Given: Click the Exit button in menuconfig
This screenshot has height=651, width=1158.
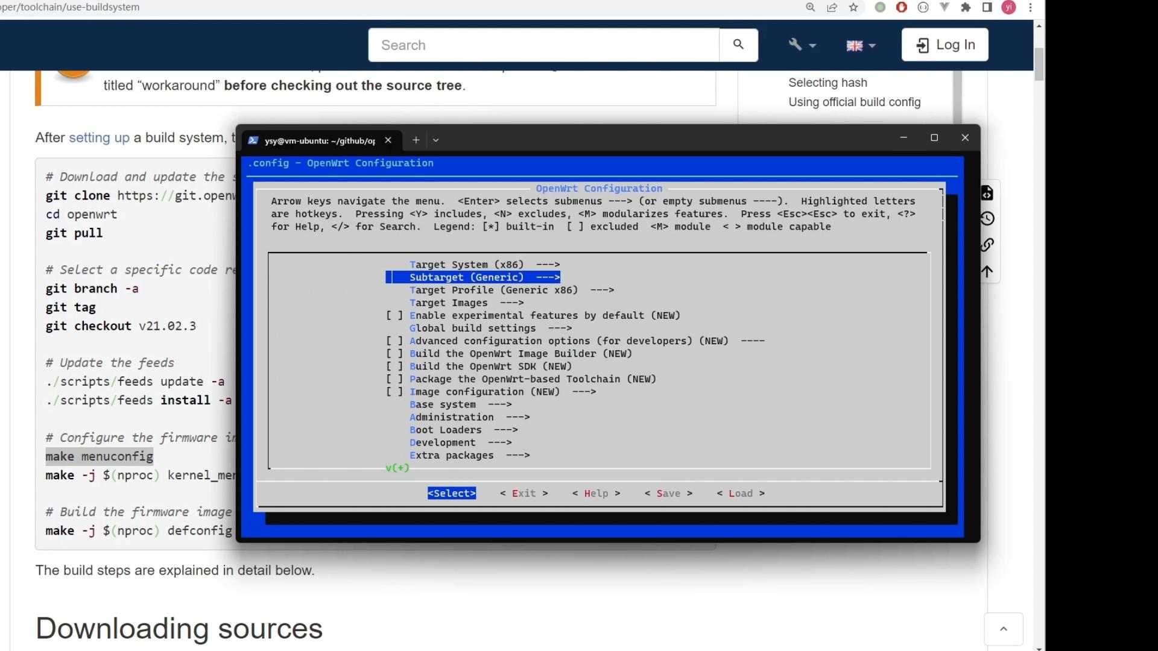Looking at the screenshot, I should (524, 493).
